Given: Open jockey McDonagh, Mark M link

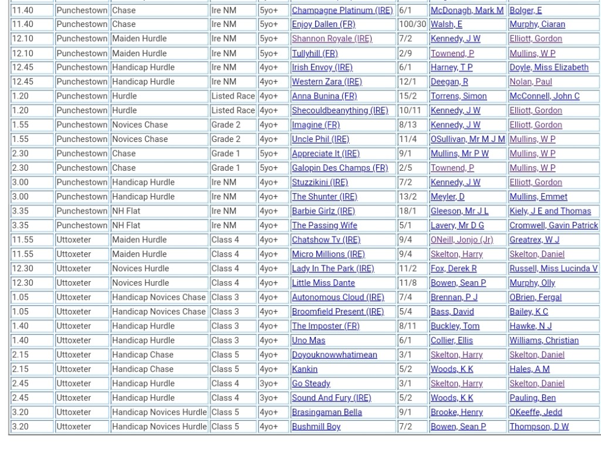Looking at the screenshot, I should click(x=467, y=10).
